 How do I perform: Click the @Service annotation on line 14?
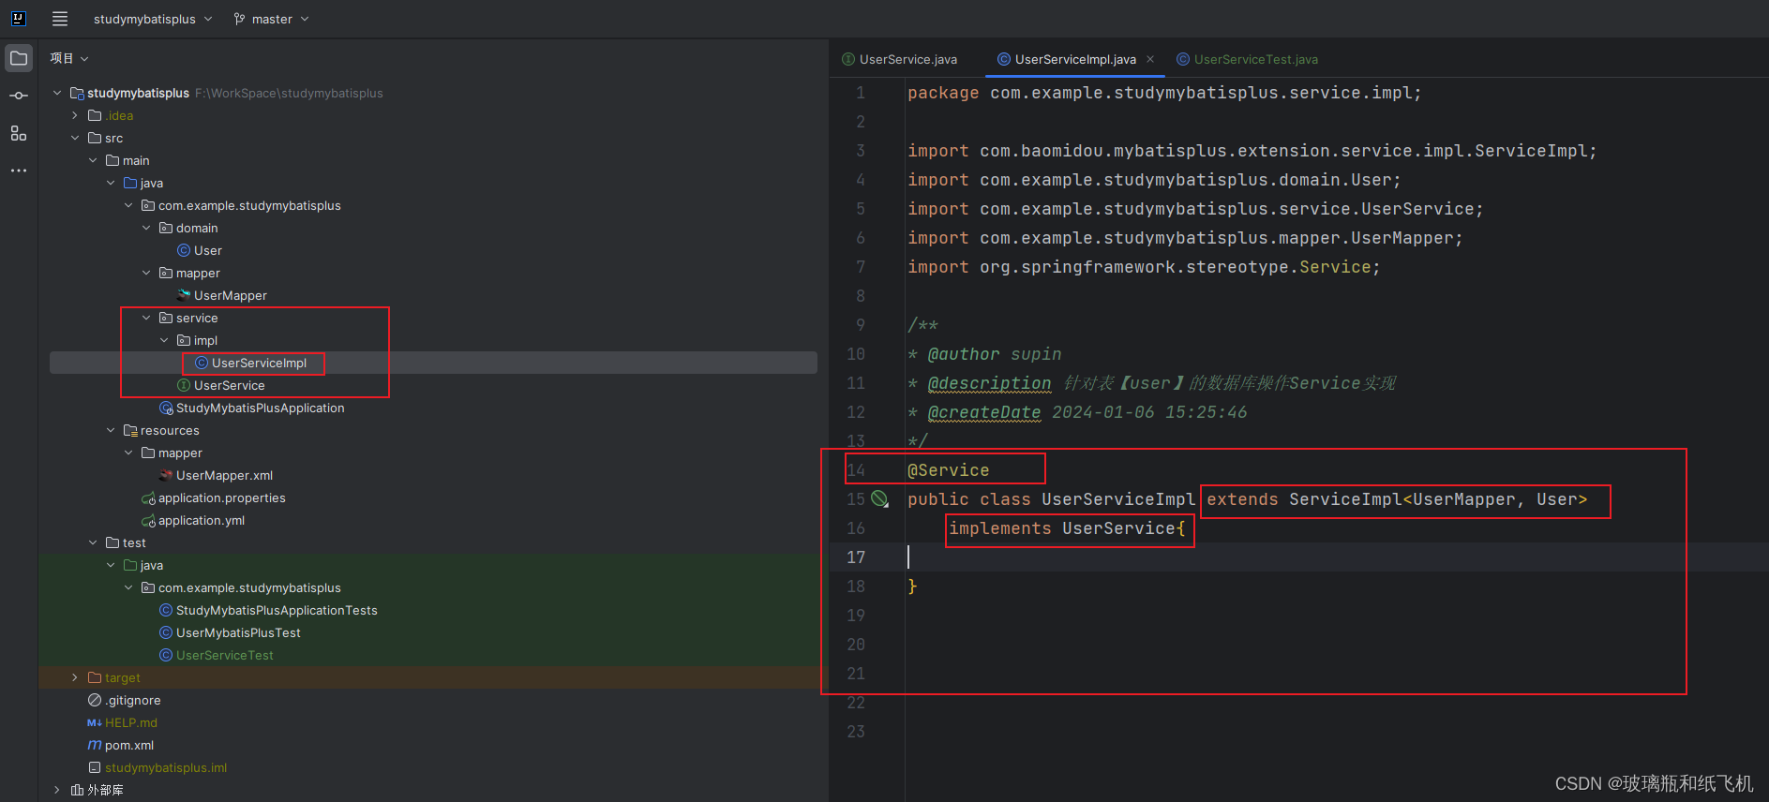click(948, 470)
